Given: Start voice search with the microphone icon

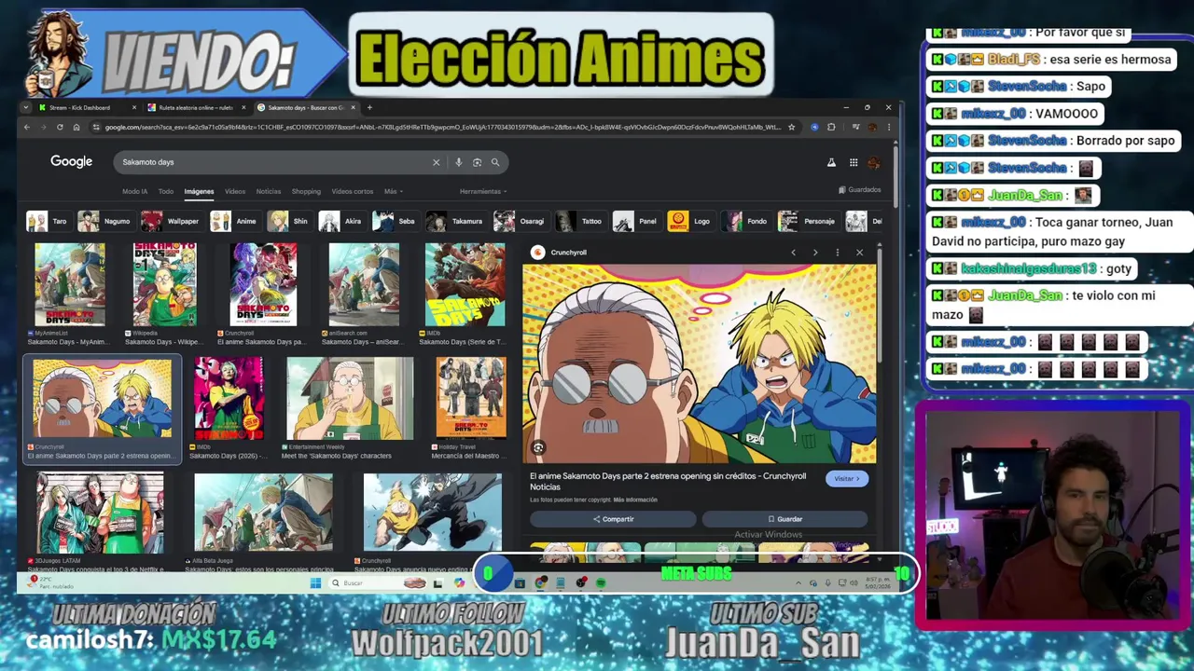Looking at the screenshot, I should coord(458,162).
